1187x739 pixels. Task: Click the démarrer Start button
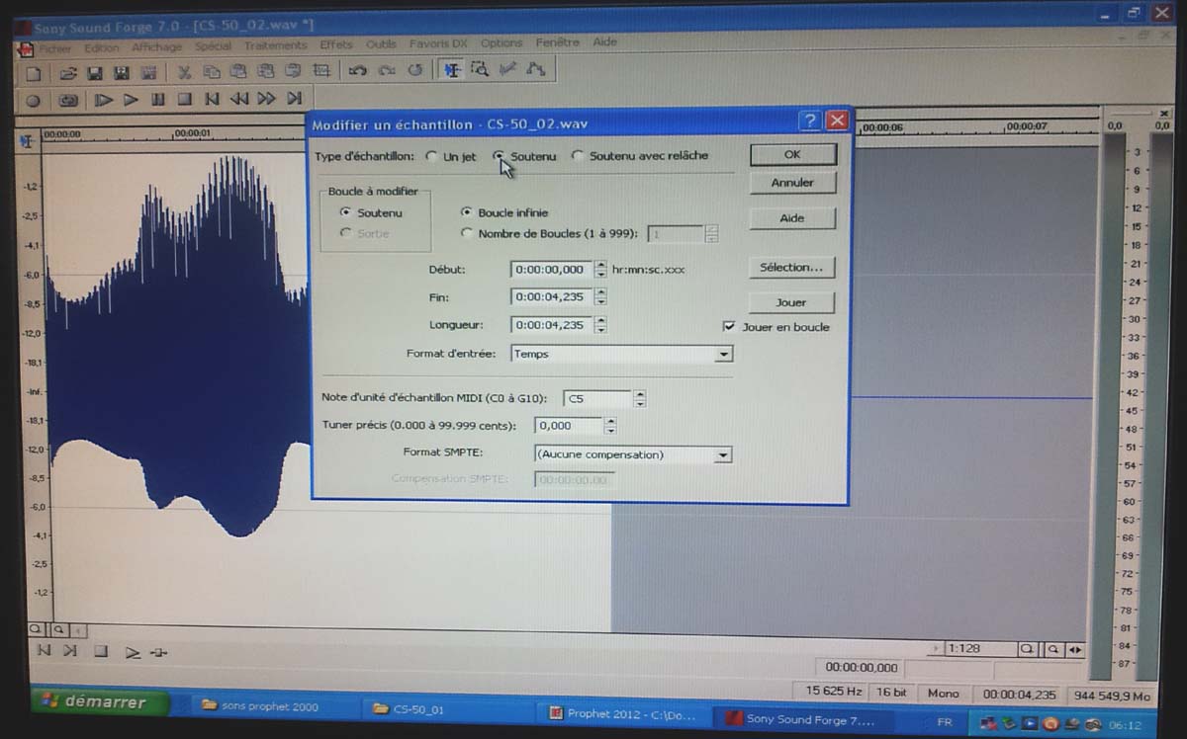tap(100, 703)
